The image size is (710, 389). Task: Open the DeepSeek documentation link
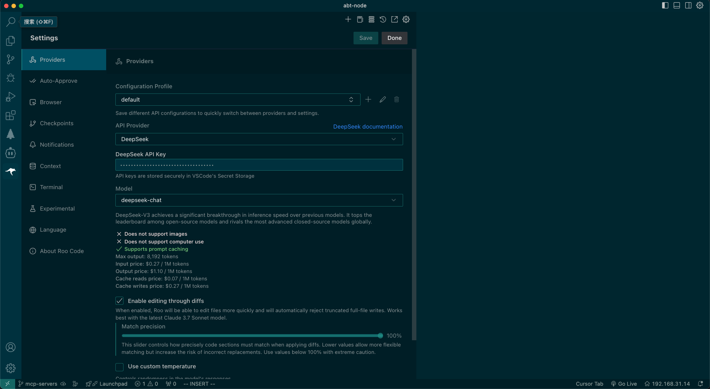coord(368,127)
